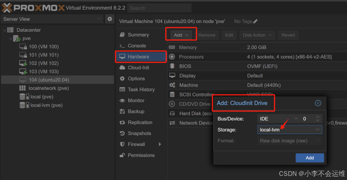Open the Console tab

141,46
